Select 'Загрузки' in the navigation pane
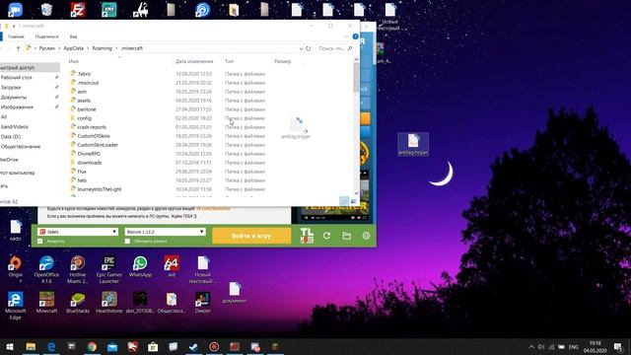This screenshot has width=631, height=355. tap(11, 88)
